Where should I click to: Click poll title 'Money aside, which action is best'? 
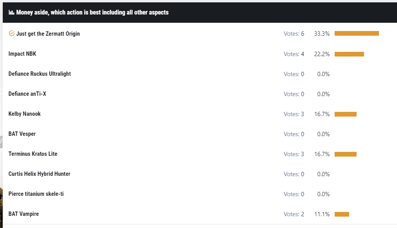pos(92,13)
